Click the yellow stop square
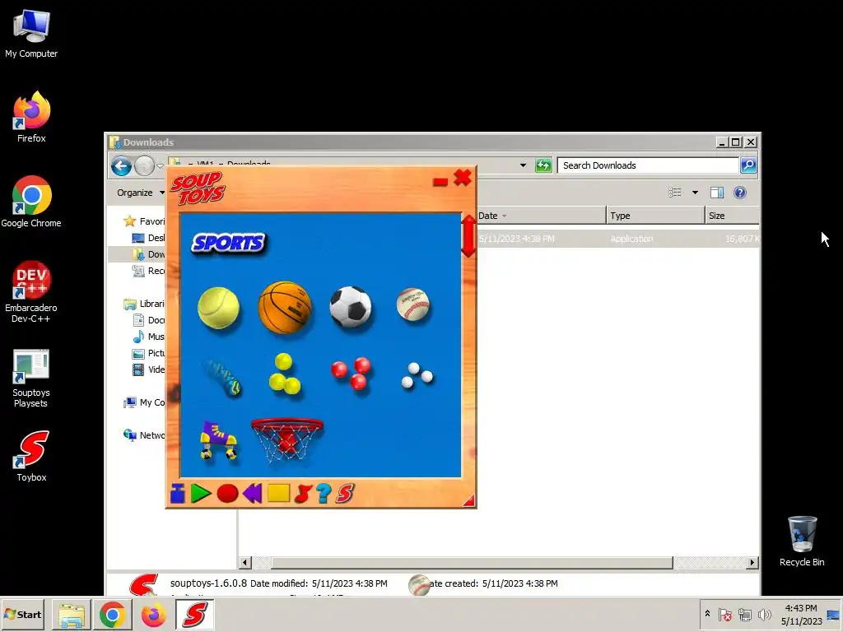This screenshot has width=843, height=632. [x=278, y=493]
